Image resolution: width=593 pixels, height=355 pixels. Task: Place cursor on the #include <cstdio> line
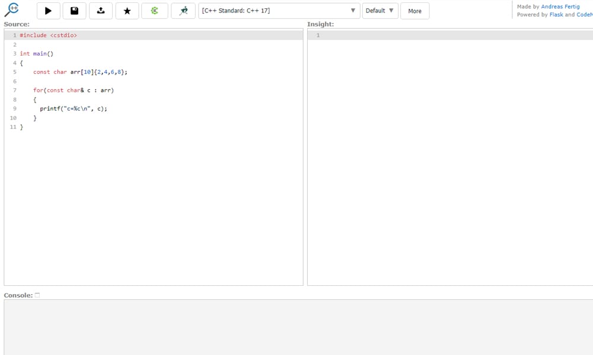[x=49, y=35]
